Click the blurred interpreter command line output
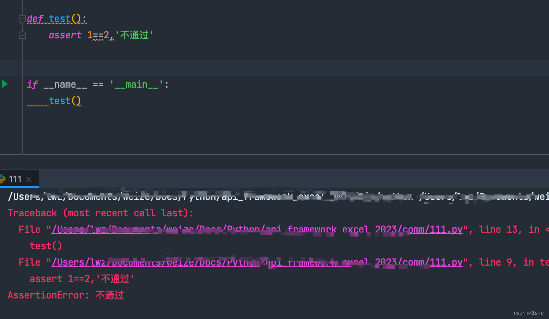Screen dimensions: 549x319 [278, 196]
